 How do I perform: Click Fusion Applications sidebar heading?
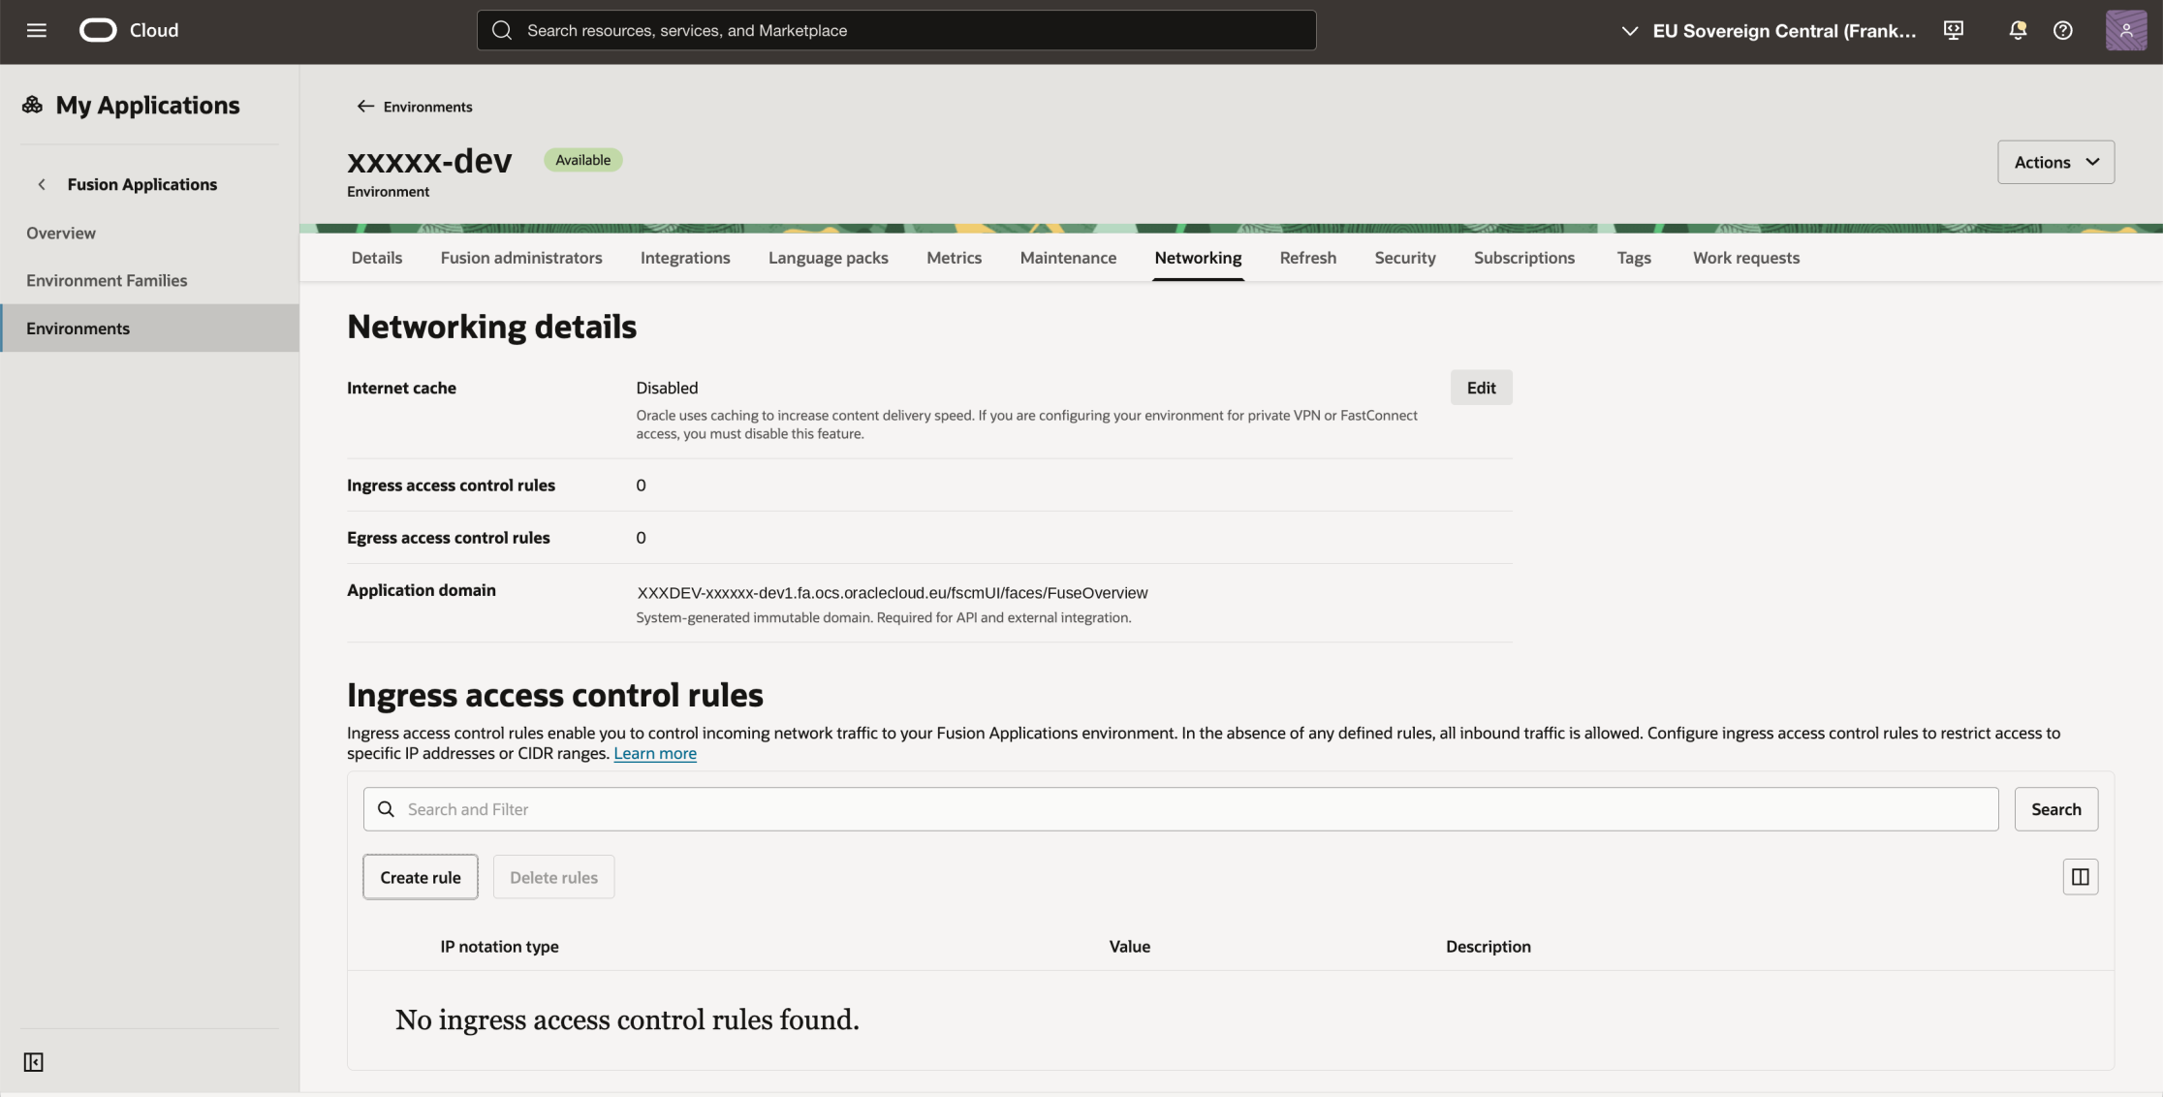point(142,184)
